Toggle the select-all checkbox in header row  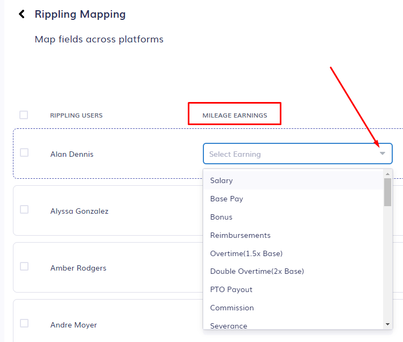24,115
